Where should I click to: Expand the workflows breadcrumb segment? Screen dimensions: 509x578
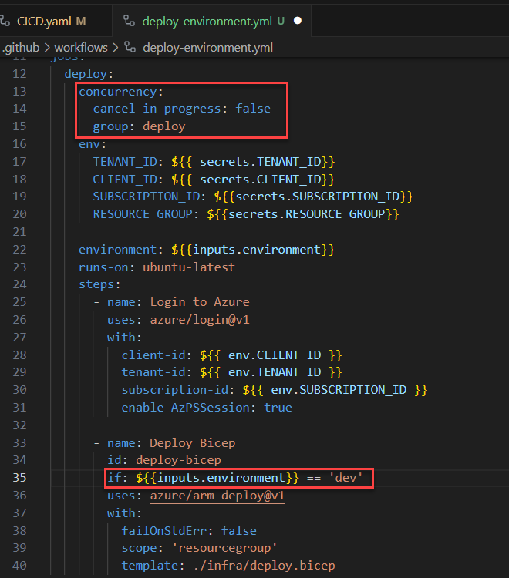(81, 48)
